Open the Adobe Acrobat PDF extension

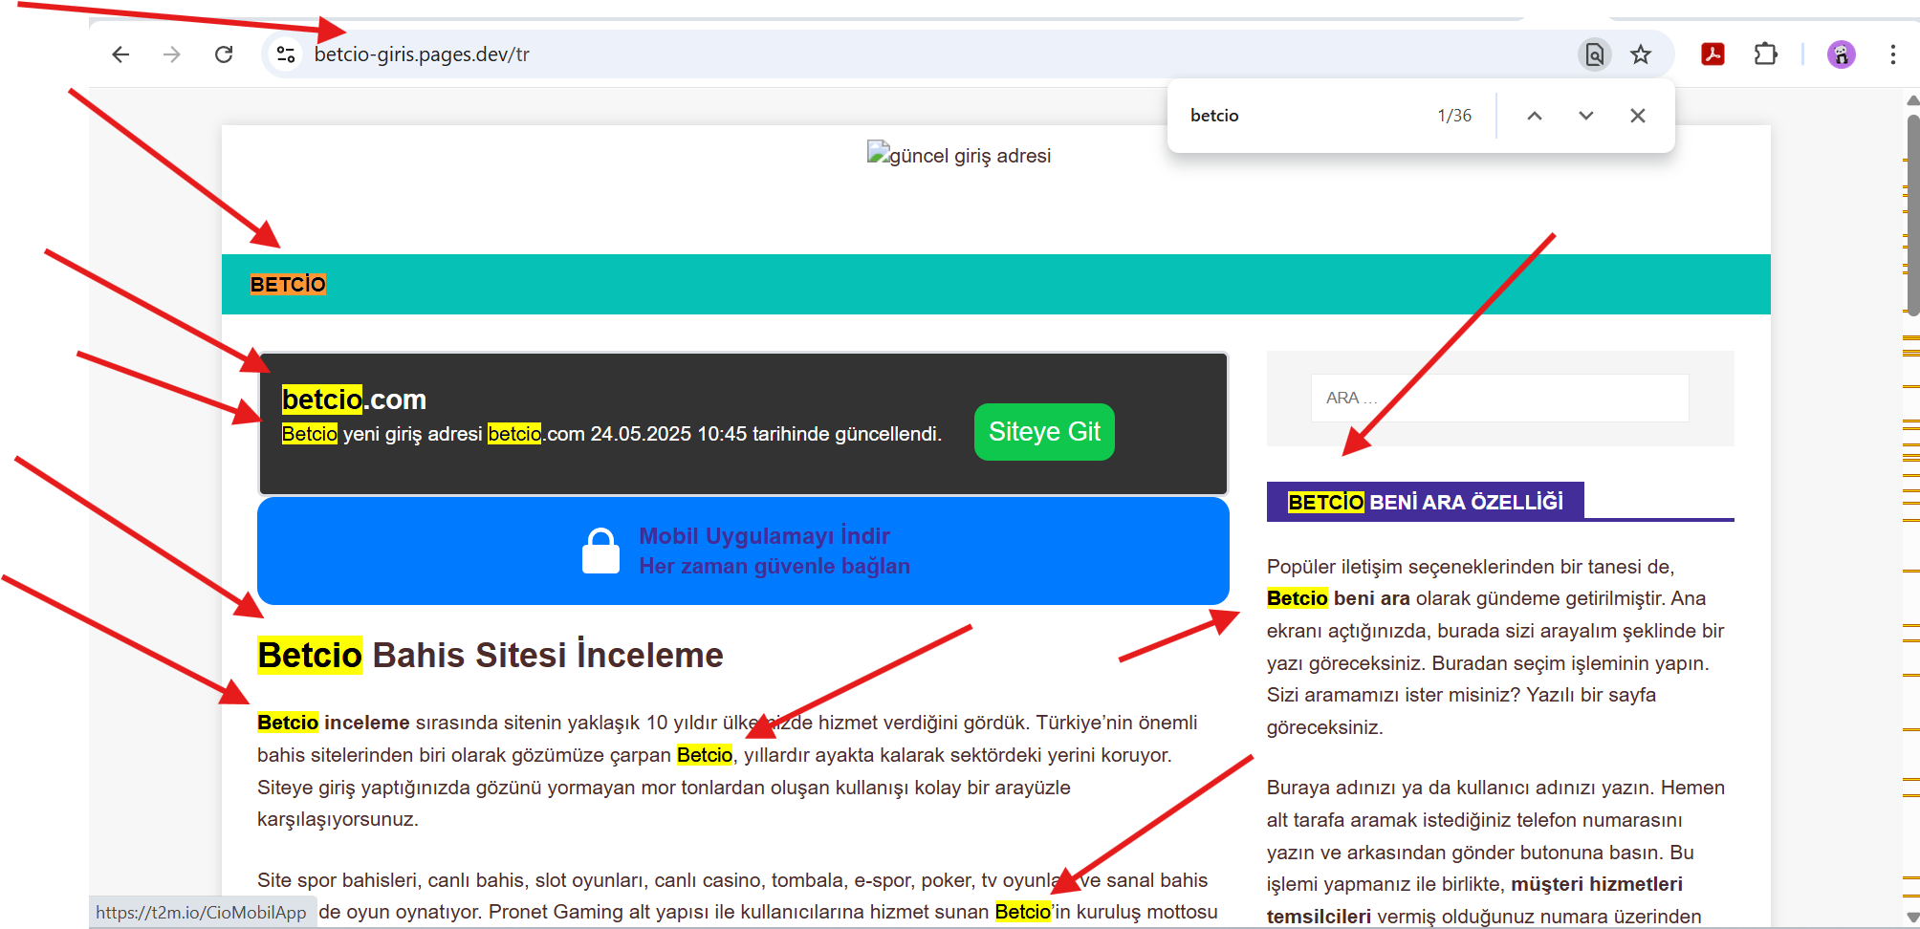(1713, 54)
